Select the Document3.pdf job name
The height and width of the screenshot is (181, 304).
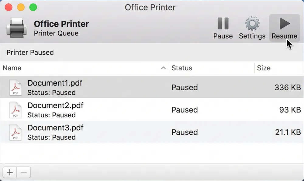[x=55, y=128]
